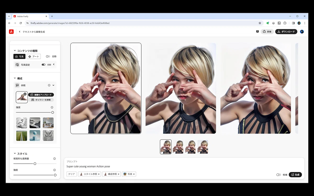Collapse the スタイル section
The image size is (314, 196).
pyautogui.click(x=15, y=153)
